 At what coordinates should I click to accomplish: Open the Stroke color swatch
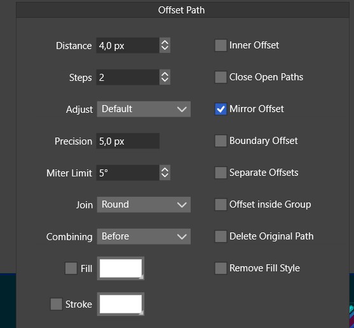click(x=121, y=304)
